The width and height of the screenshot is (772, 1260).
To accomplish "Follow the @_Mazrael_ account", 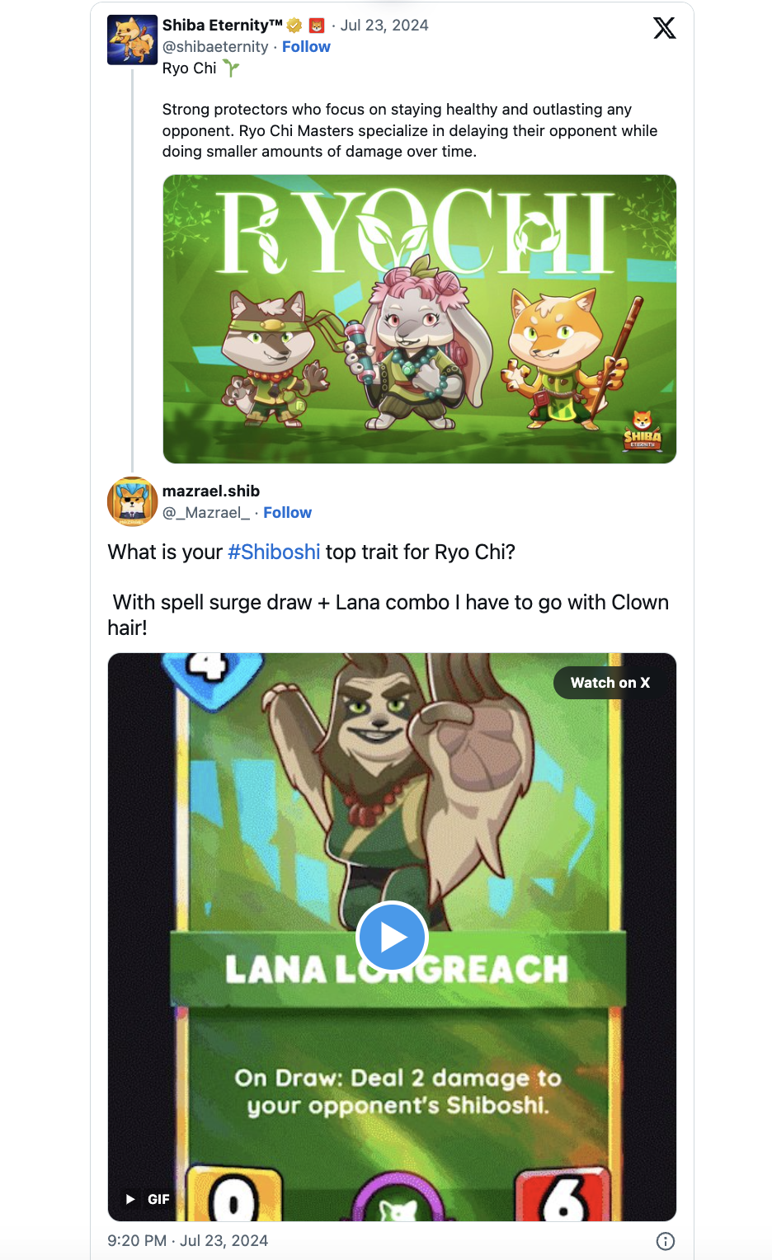I will coord(287,513).
